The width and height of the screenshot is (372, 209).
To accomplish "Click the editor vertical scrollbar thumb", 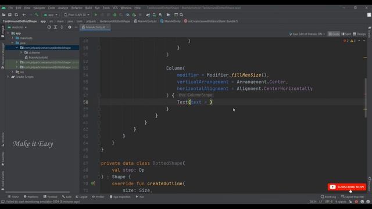I will [365, 98].
